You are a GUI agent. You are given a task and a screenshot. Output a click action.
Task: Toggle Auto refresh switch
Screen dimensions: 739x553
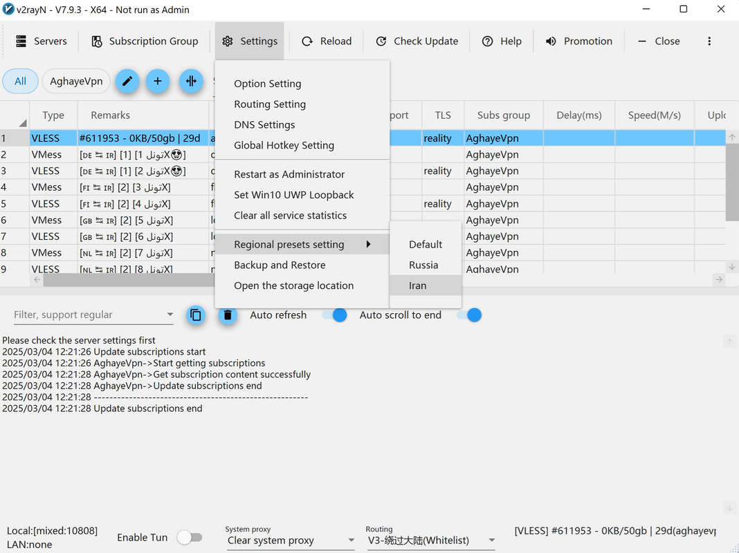[335, 315]
